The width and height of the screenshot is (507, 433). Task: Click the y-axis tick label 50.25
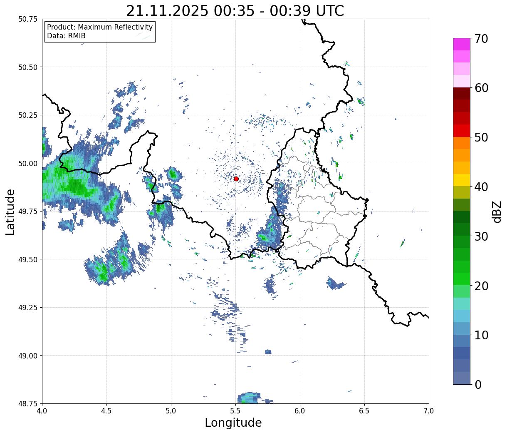point(28,115)
